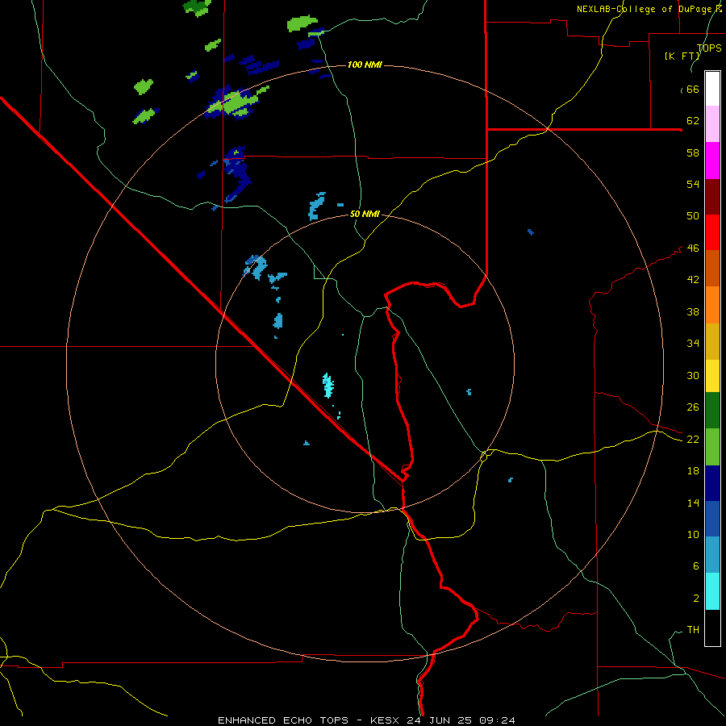Viewport: 726px width, 726px height.
Task: Click the legend value "62"
Action: pos(693,120)
